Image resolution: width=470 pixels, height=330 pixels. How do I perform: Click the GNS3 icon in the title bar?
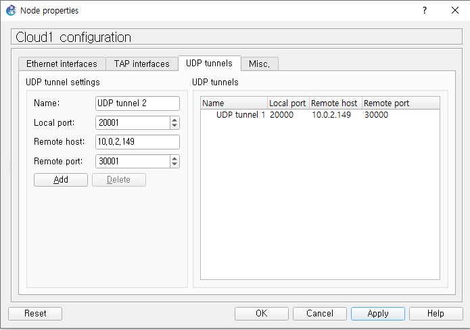[11, 11]
